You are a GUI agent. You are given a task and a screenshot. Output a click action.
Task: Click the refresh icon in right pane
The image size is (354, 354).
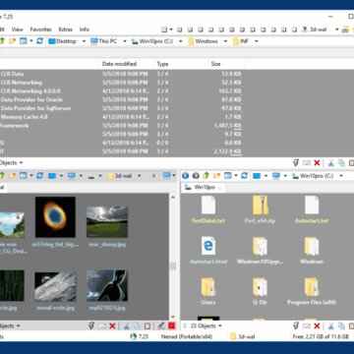(x=244, y=176)
